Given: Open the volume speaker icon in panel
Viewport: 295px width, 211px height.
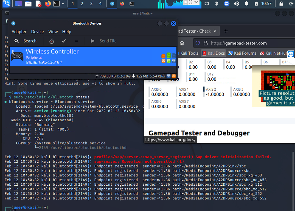Looking at the screenshot, I should [236, 4].
